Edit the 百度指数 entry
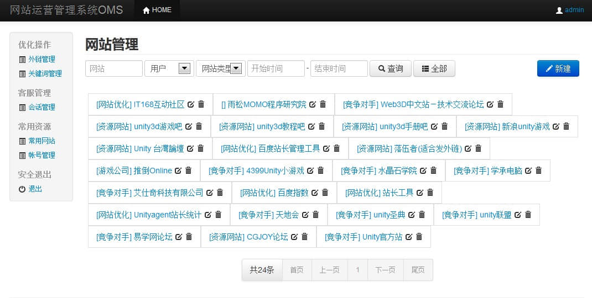The width and height of the screenshot is (592, 298). [315, 193]
